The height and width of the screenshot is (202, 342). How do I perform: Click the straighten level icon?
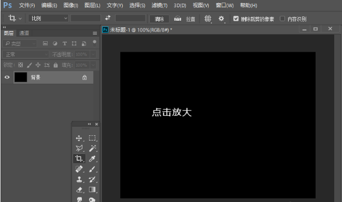[x=178, y=19]
